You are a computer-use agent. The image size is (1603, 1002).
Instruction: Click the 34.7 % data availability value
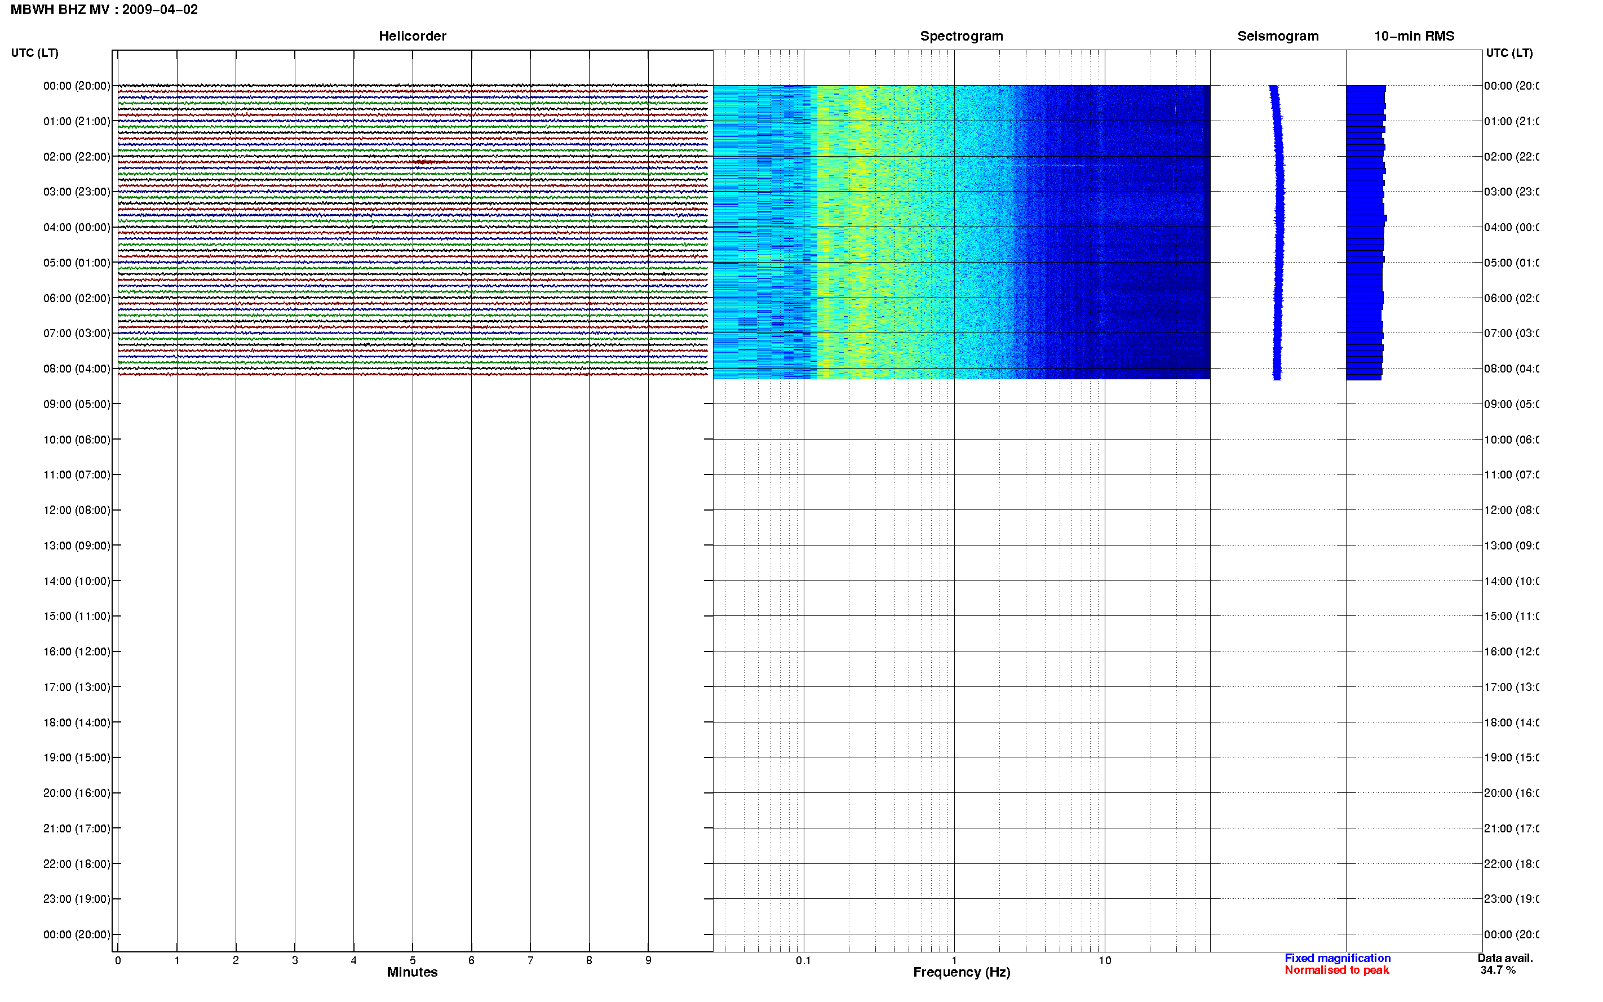tap(1498, 970)
